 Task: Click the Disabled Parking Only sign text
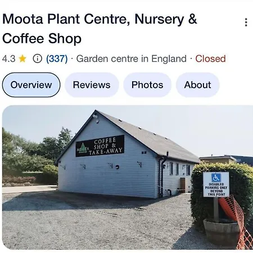[216, 189]
